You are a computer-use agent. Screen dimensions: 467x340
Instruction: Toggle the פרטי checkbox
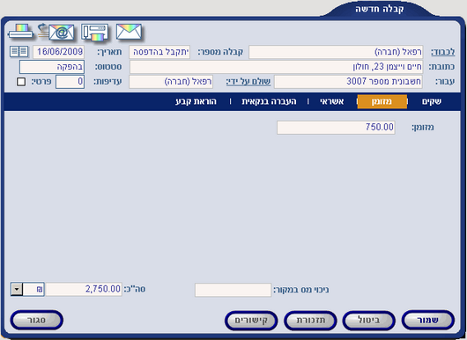21,82
